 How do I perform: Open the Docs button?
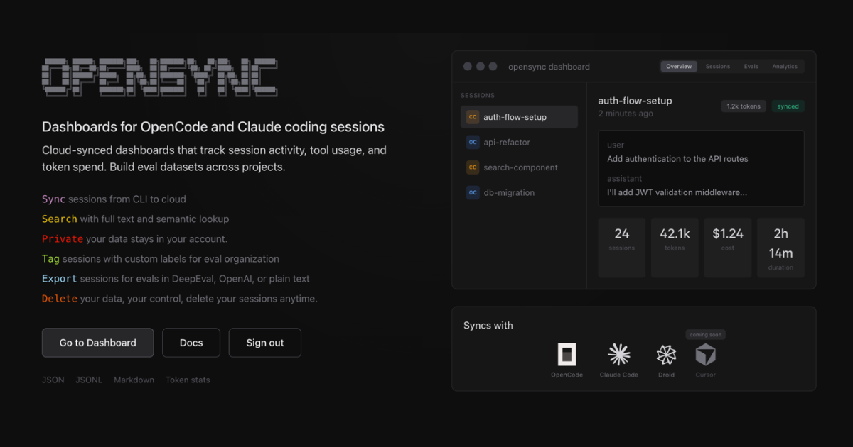191,343
